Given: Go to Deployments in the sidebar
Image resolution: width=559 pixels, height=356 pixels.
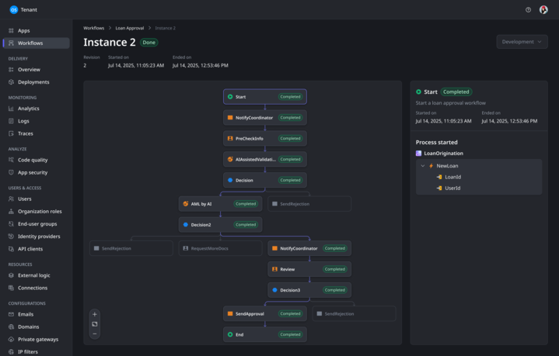Looking at the screenshot, I should [33, 82].
